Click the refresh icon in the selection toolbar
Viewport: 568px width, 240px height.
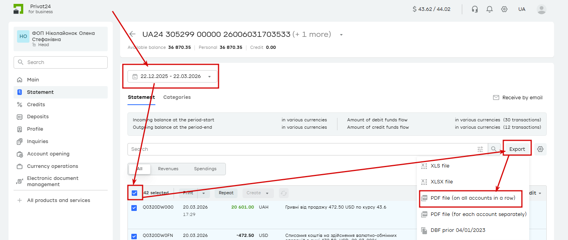284,193
